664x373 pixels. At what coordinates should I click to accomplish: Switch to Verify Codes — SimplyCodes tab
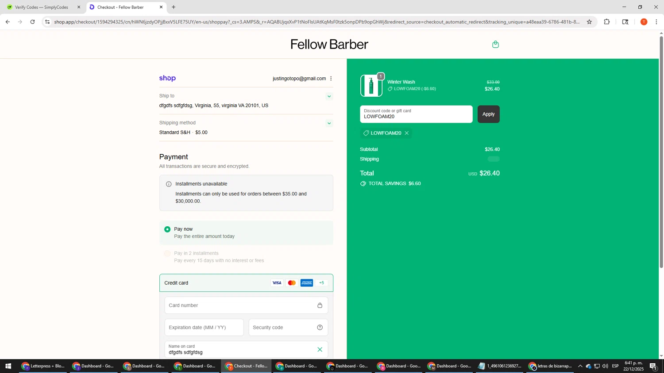[42, 7]
